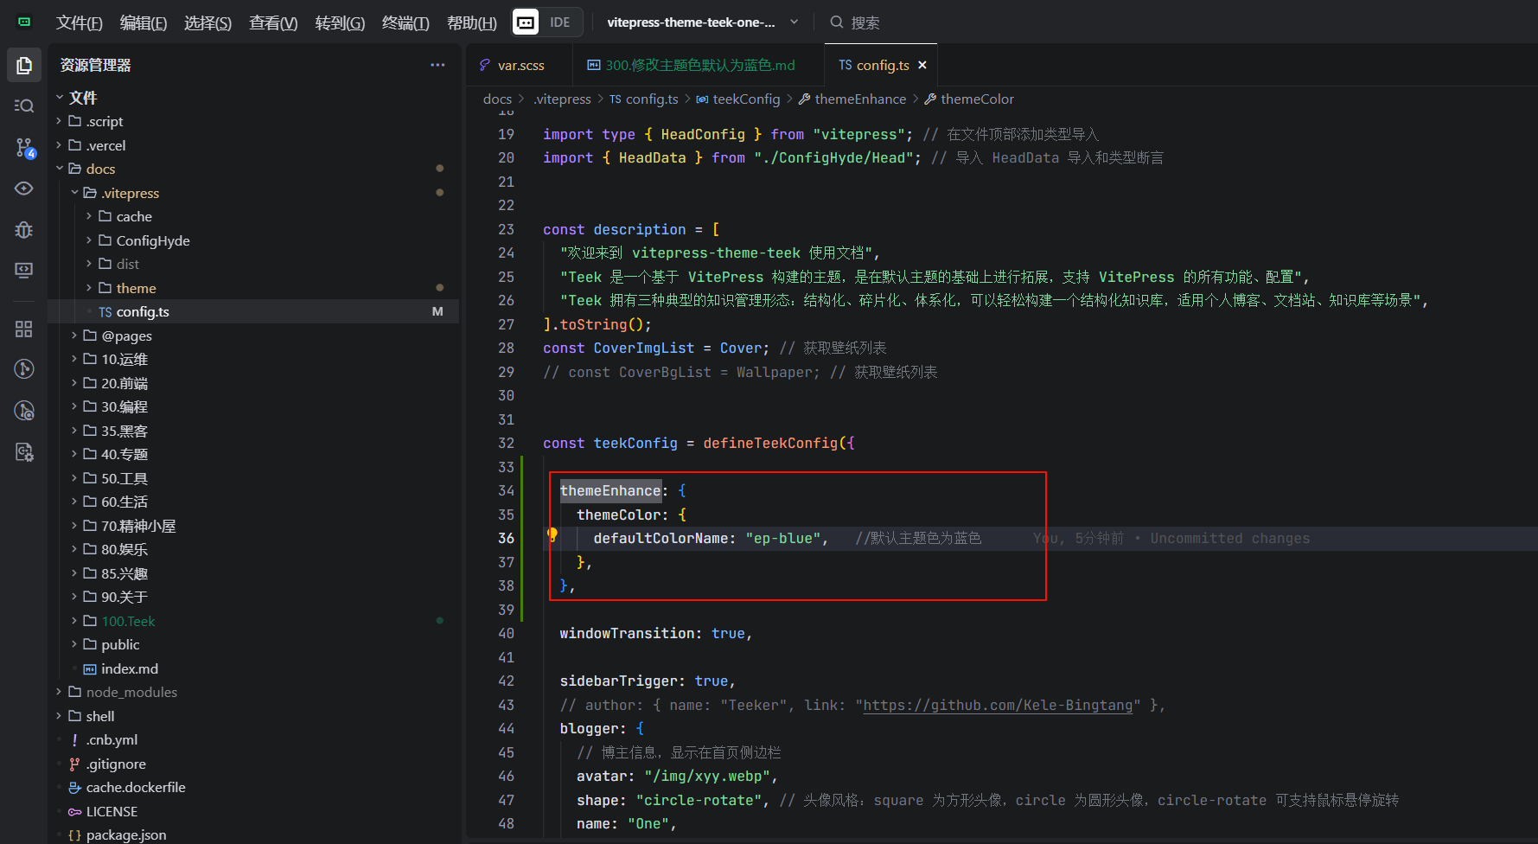Open Explorer more actions ellipsis

[x=438, y=65]
